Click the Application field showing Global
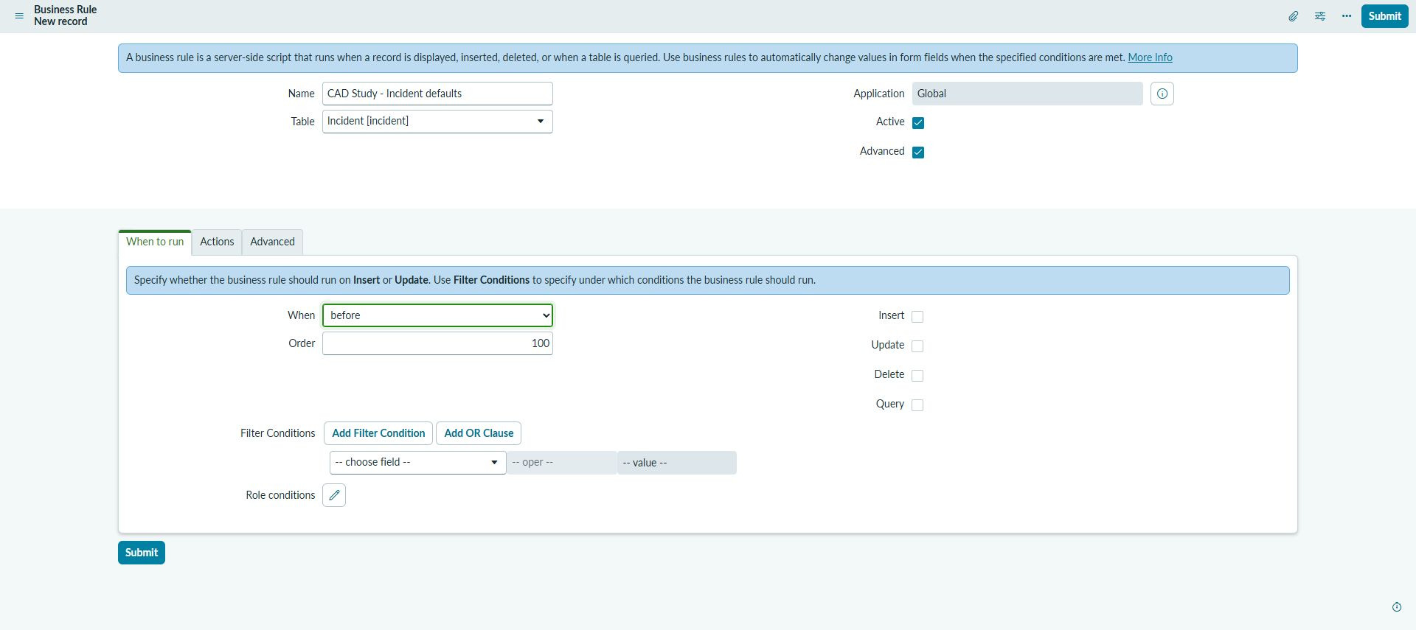Image resolution: width=1416 pixels, height=630 pixels. point(1027,94)
